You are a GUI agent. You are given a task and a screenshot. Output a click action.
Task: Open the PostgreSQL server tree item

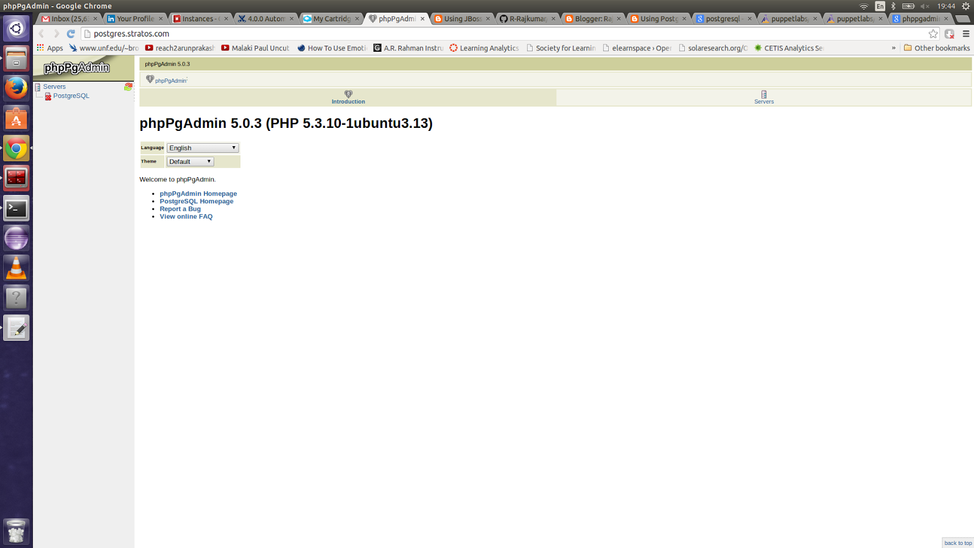71,96
